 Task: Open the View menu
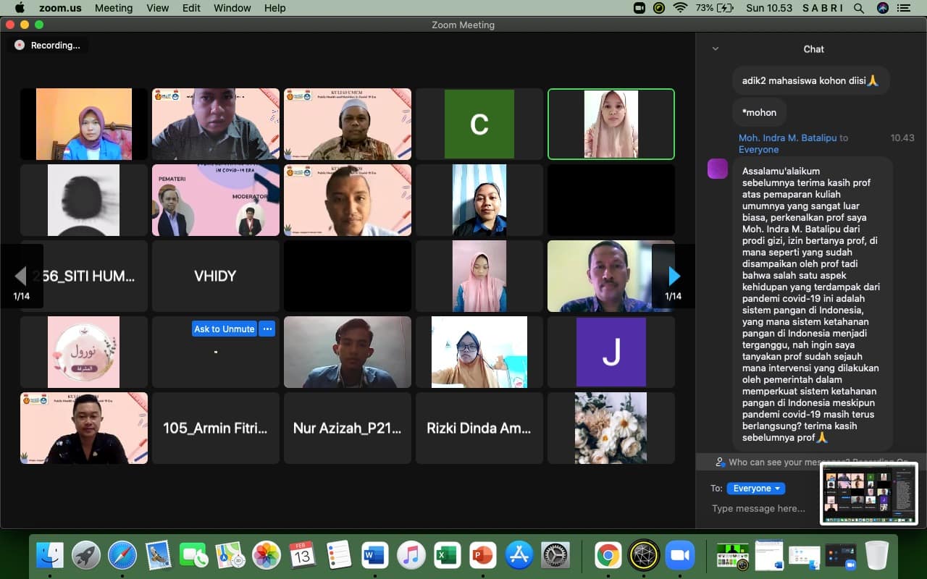pos(157,8)
